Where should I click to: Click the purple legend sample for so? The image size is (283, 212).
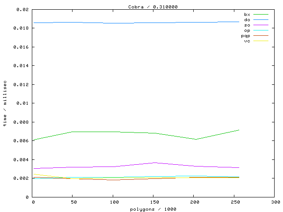(260, 25)
